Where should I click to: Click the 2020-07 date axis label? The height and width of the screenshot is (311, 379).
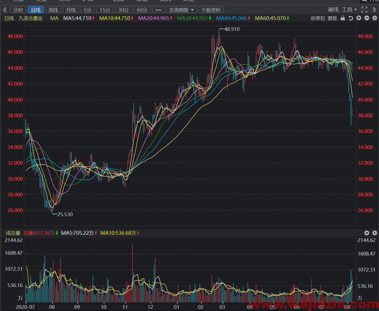25,307
